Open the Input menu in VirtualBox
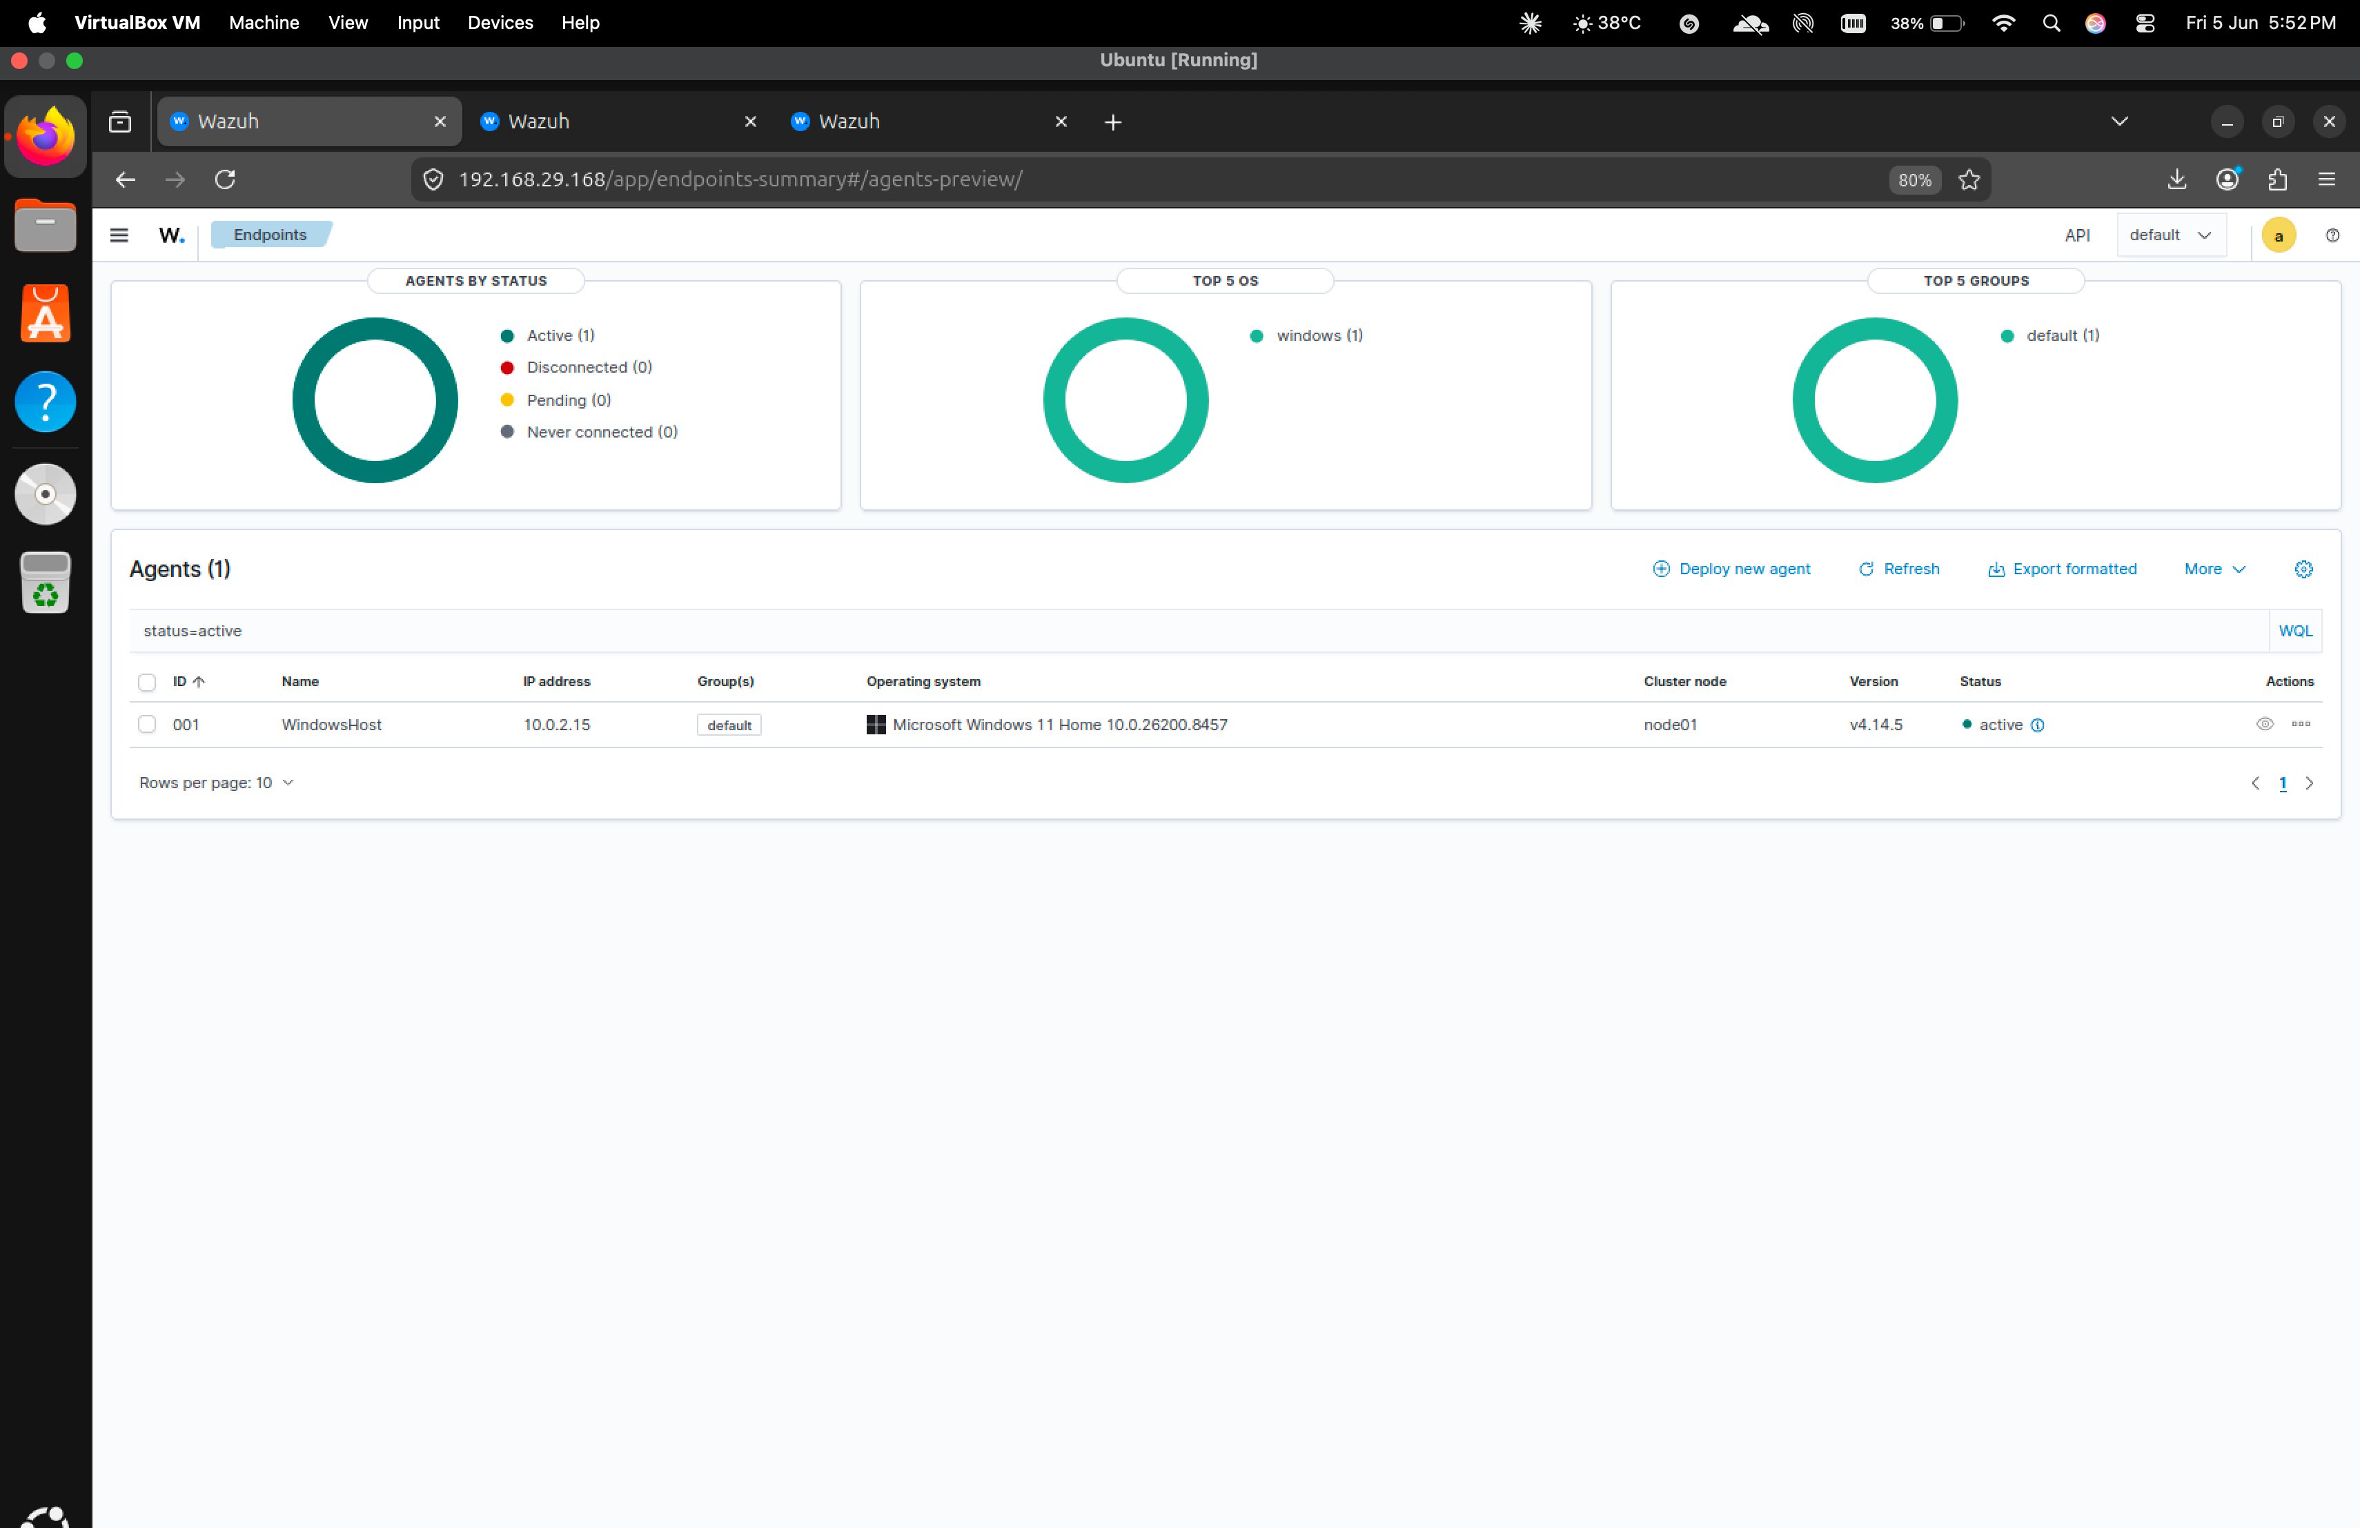 coord(417,23)
